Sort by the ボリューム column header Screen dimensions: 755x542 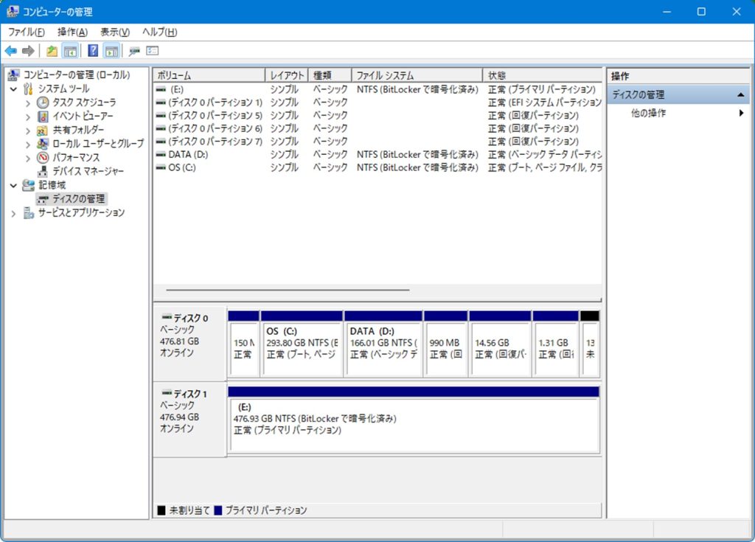pyautogui.click(x=209, y=75)
